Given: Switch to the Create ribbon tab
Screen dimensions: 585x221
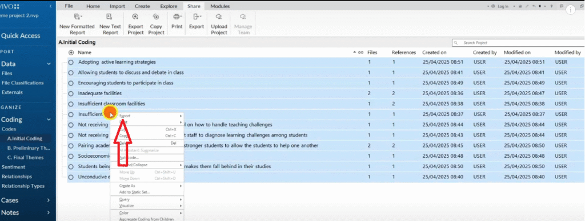Looking at the screenshot, I should [x=142, y=6].
